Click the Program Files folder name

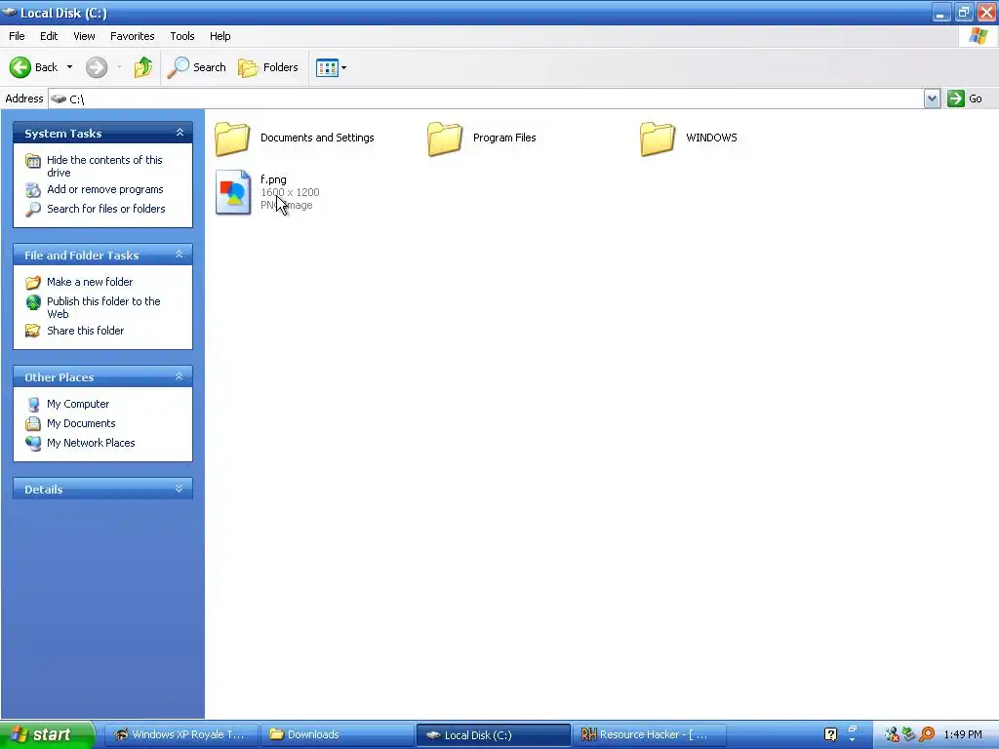(504, 138)
